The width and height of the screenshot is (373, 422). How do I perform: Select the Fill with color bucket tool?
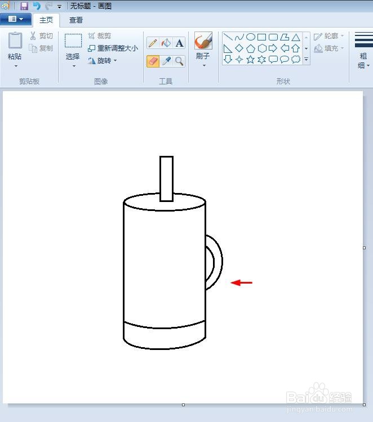click(x=166, y=43)
